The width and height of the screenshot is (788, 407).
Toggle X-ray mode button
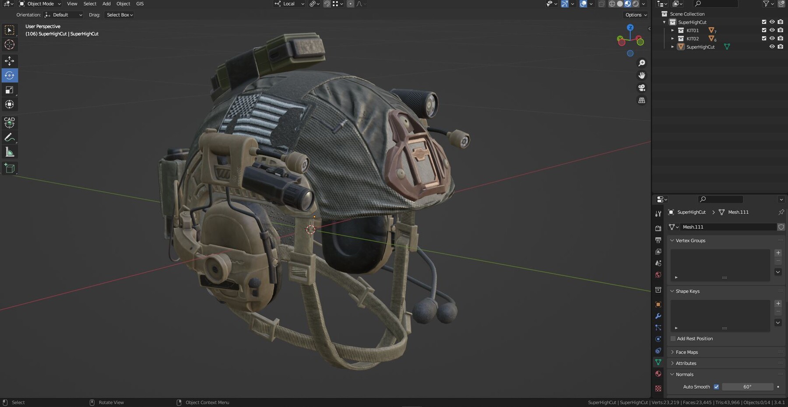(x=602, y=4)
